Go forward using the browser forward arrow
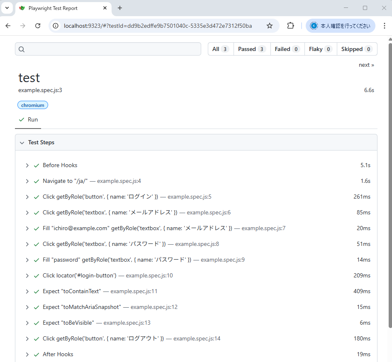Viewport: 392px width, 362px height. pyautogui.click(x=23, y=26)
